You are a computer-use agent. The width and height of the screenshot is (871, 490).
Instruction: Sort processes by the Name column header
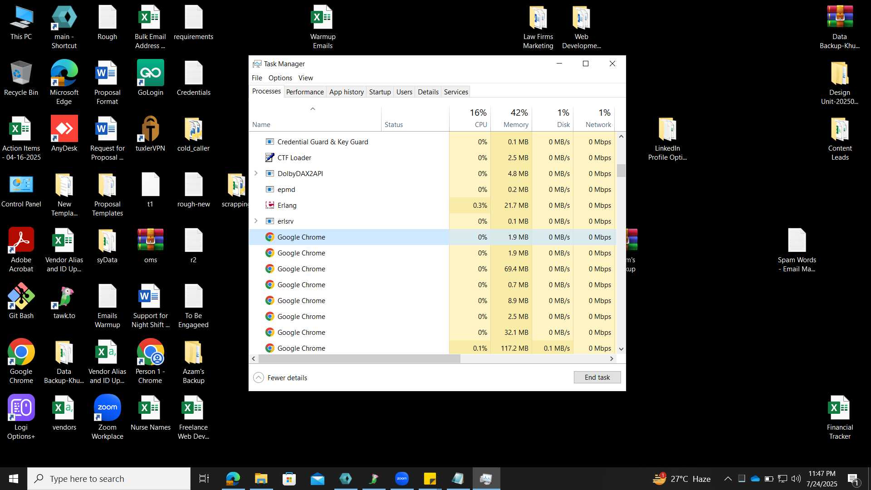click(315, 118)
